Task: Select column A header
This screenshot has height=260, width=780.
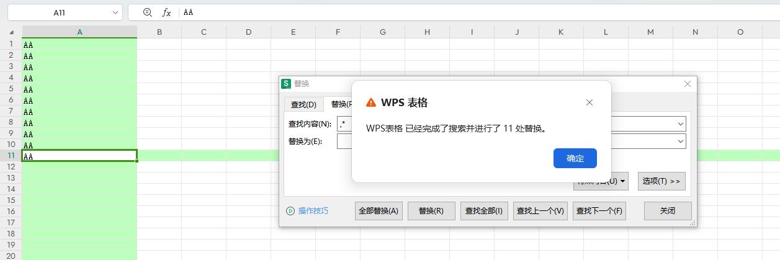Action: pyautogui.click(x=79, y=32)
